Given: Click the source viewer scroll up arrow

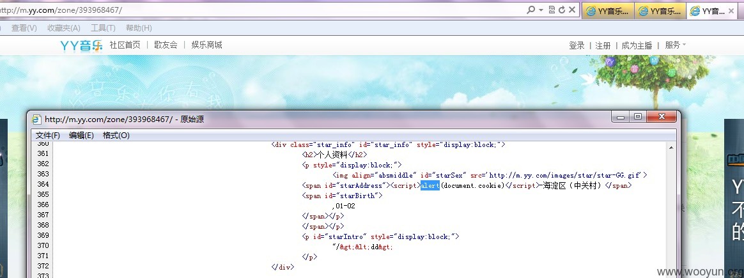Looking at the screenshot, I should click(x=671, y=148).
